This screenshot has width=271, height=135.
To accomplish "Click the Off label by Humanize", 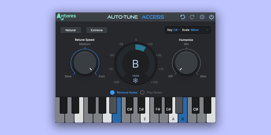I will pyautogui.click(x=170, y=76).
